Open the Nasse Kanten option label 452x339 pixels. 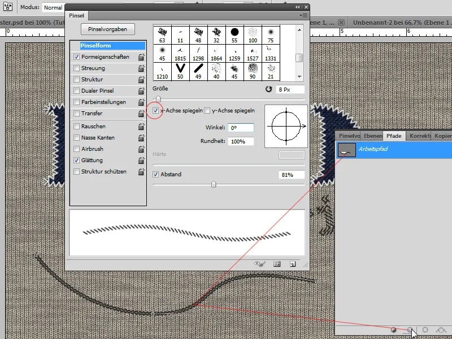click(x=98, y=137)
